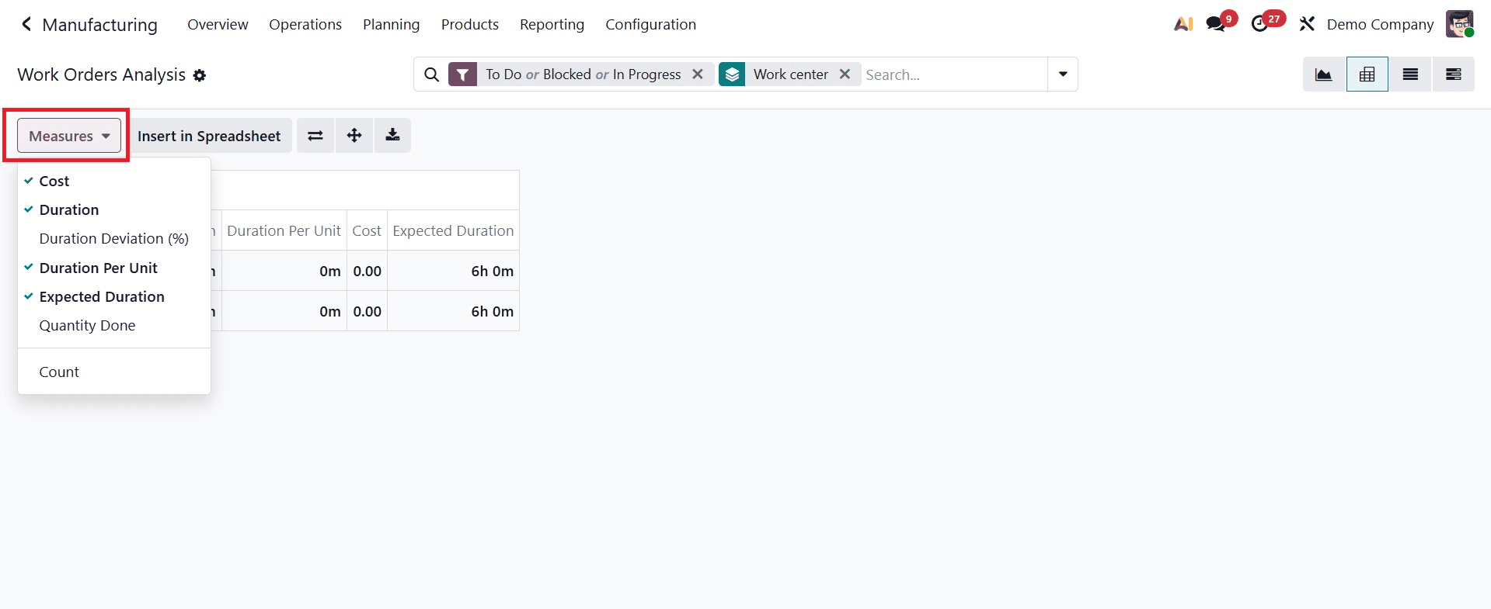The width and height of the screenshot is (1491, 609).
Task: Flip the pivot axis
Action: (315, 136)
